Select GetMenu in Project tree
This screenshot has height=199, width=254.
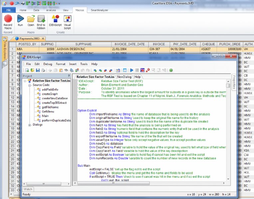click(x=48, y=111)
